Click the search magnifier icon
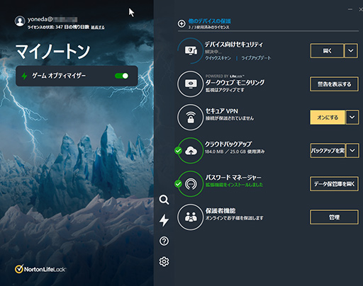The height and width of the screenshot is (286, 363). [164, 200]
